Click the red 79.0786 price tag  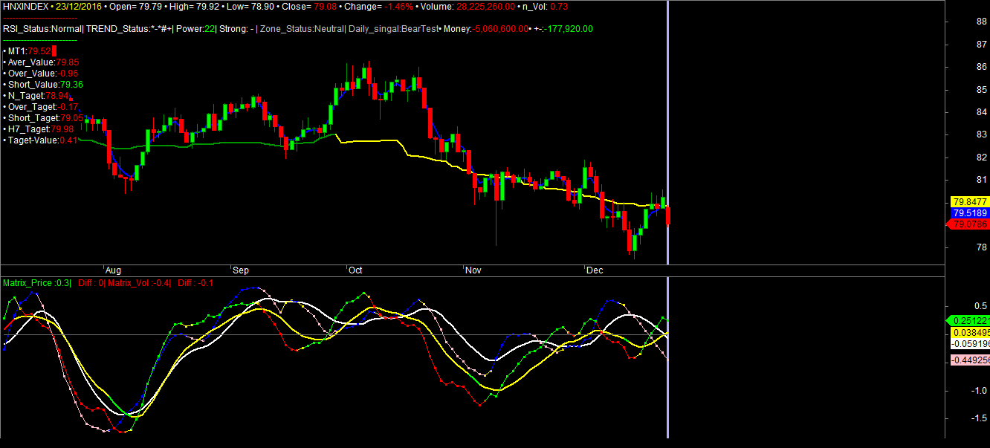coord(969,224)
